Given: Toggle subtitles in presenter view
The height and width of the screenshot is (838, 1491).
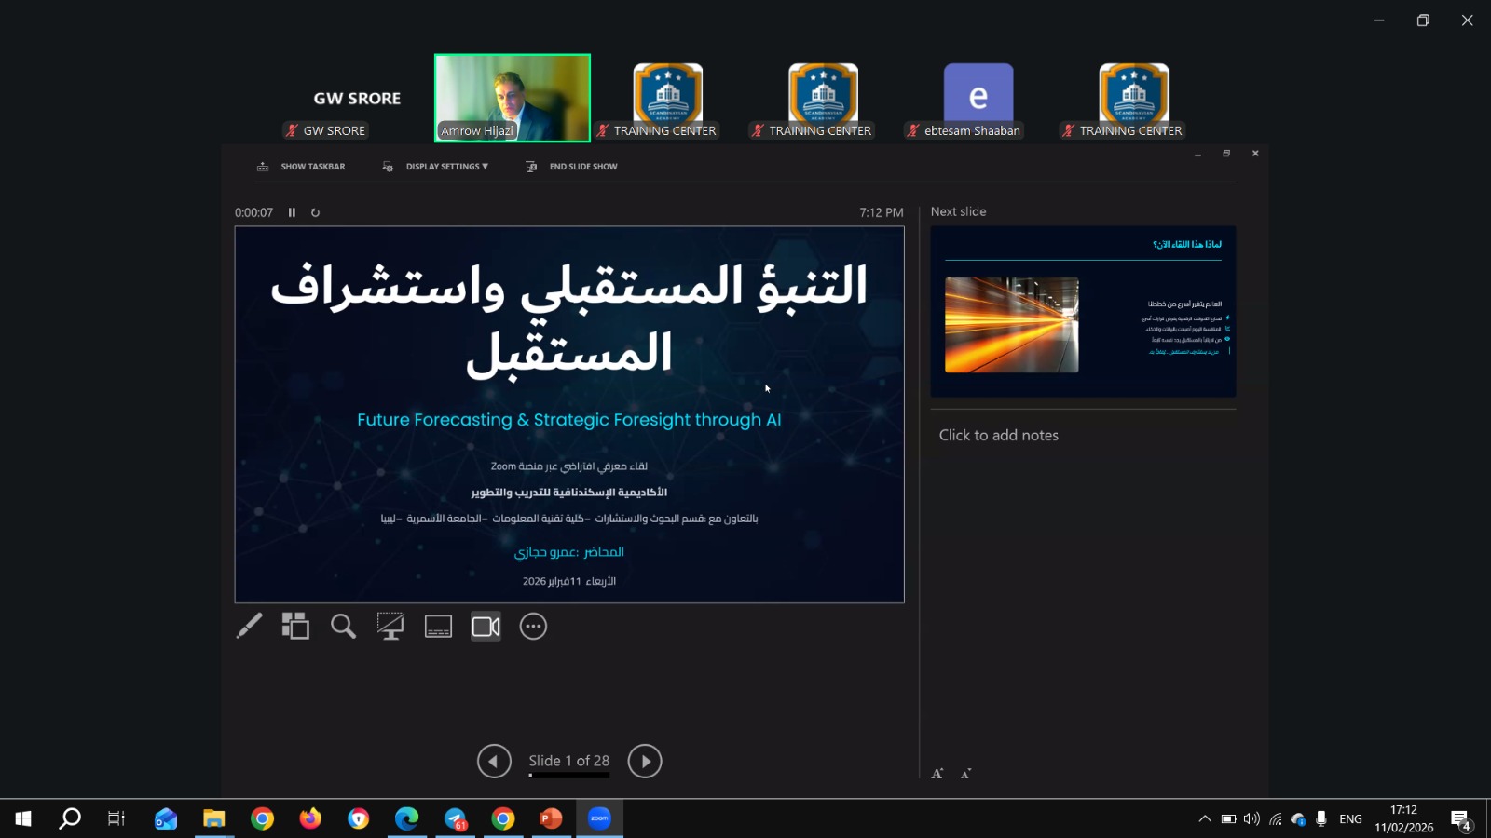Looking at the screenshot, I should coord(438,627).
